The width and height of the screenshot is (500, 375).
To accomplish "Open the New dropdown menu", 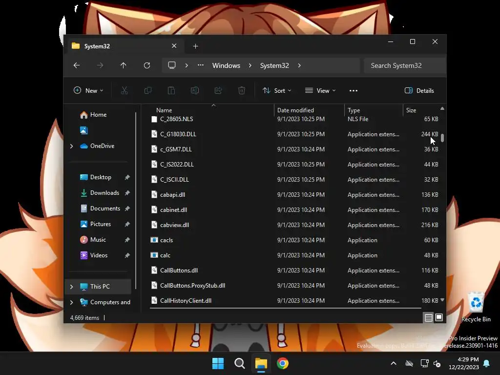I will click(x=88, y=90).
